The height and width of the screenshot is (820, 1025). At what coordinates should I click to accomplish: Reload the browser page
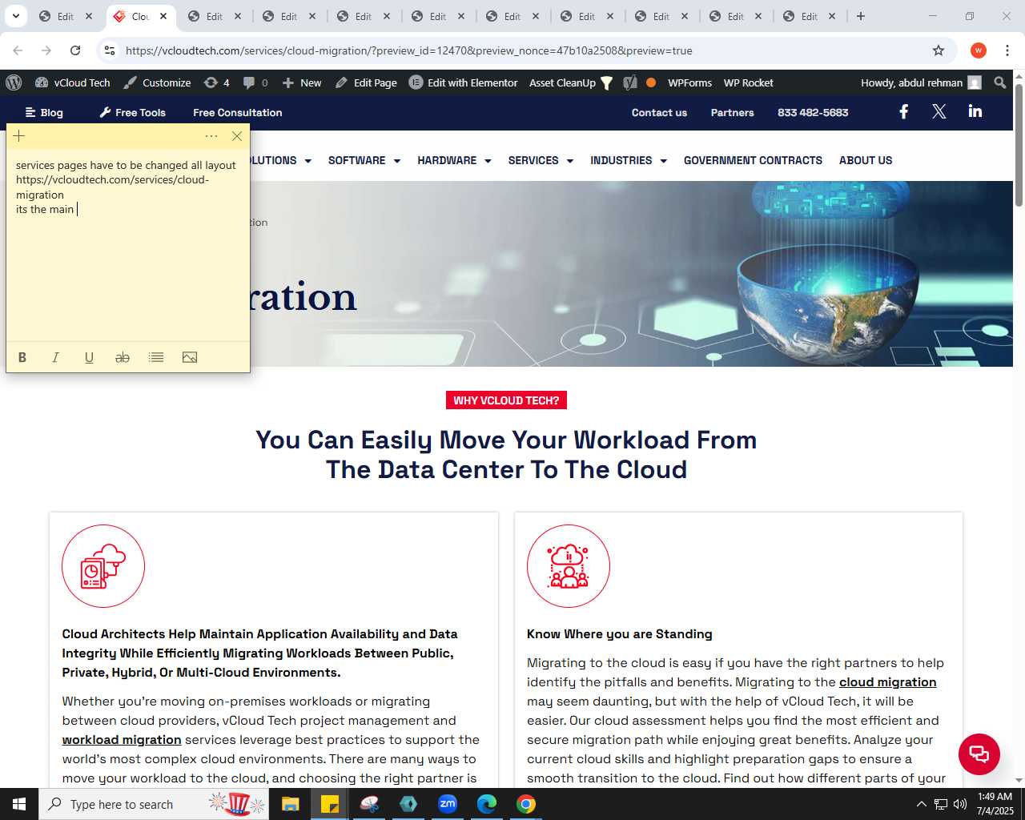75,50
